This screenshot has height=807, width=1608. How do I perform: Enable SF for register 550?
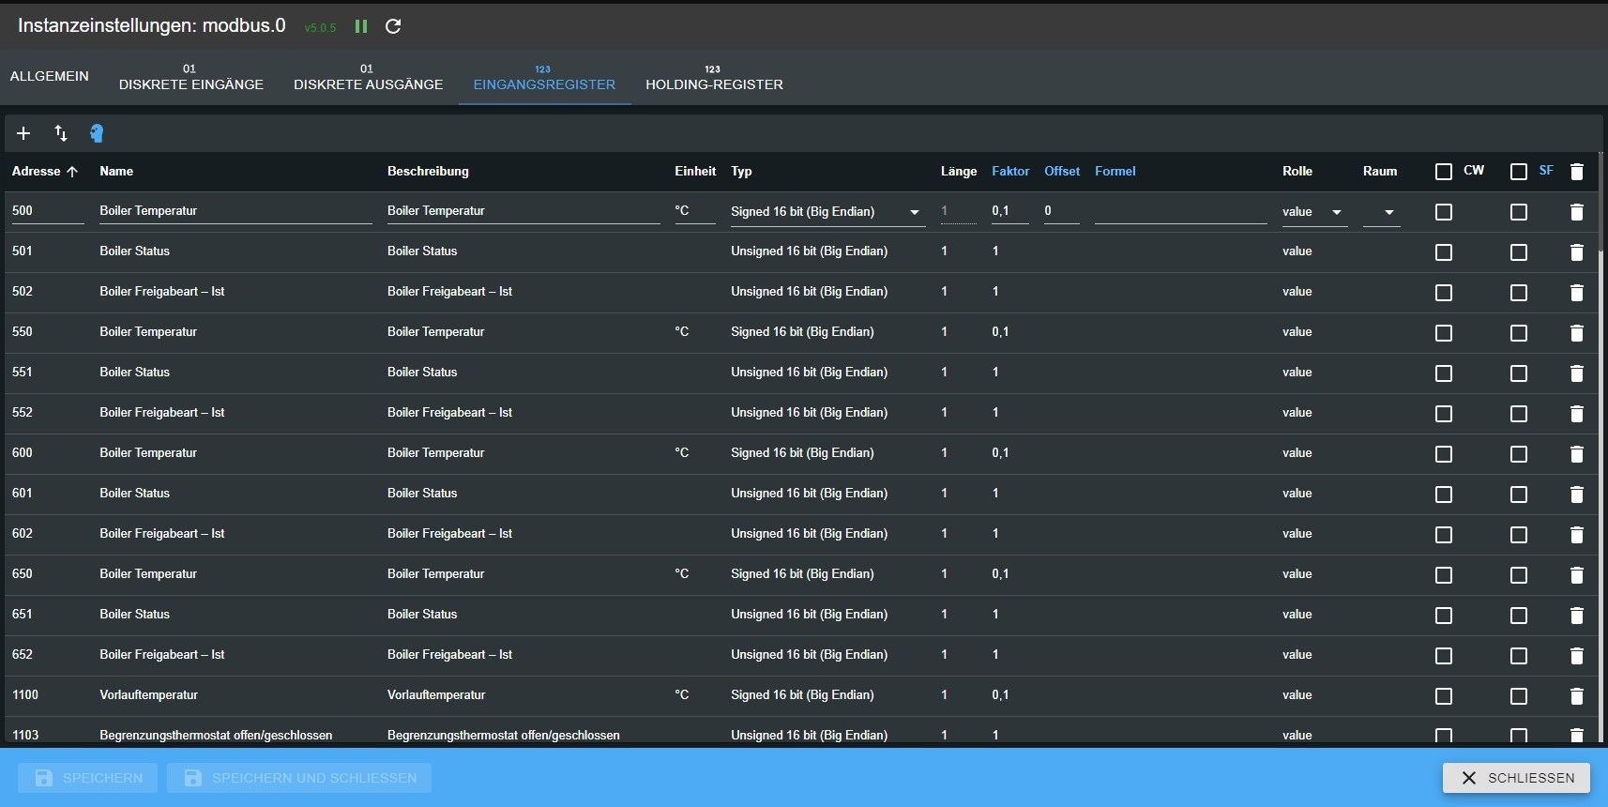click(x=1519, y=333)
